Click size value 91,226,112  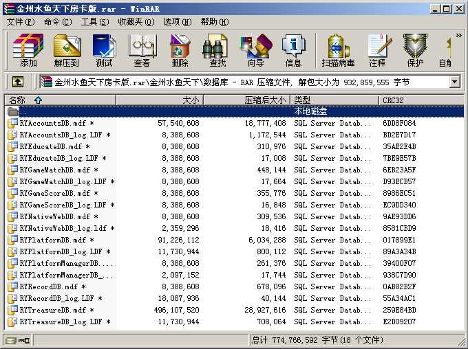pos(178,240)
